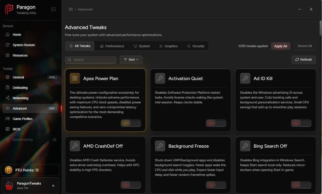The width and height of the screenshot is (322, 194).
Task: Open the Home page in sidebar
Action: click(31, 34)
